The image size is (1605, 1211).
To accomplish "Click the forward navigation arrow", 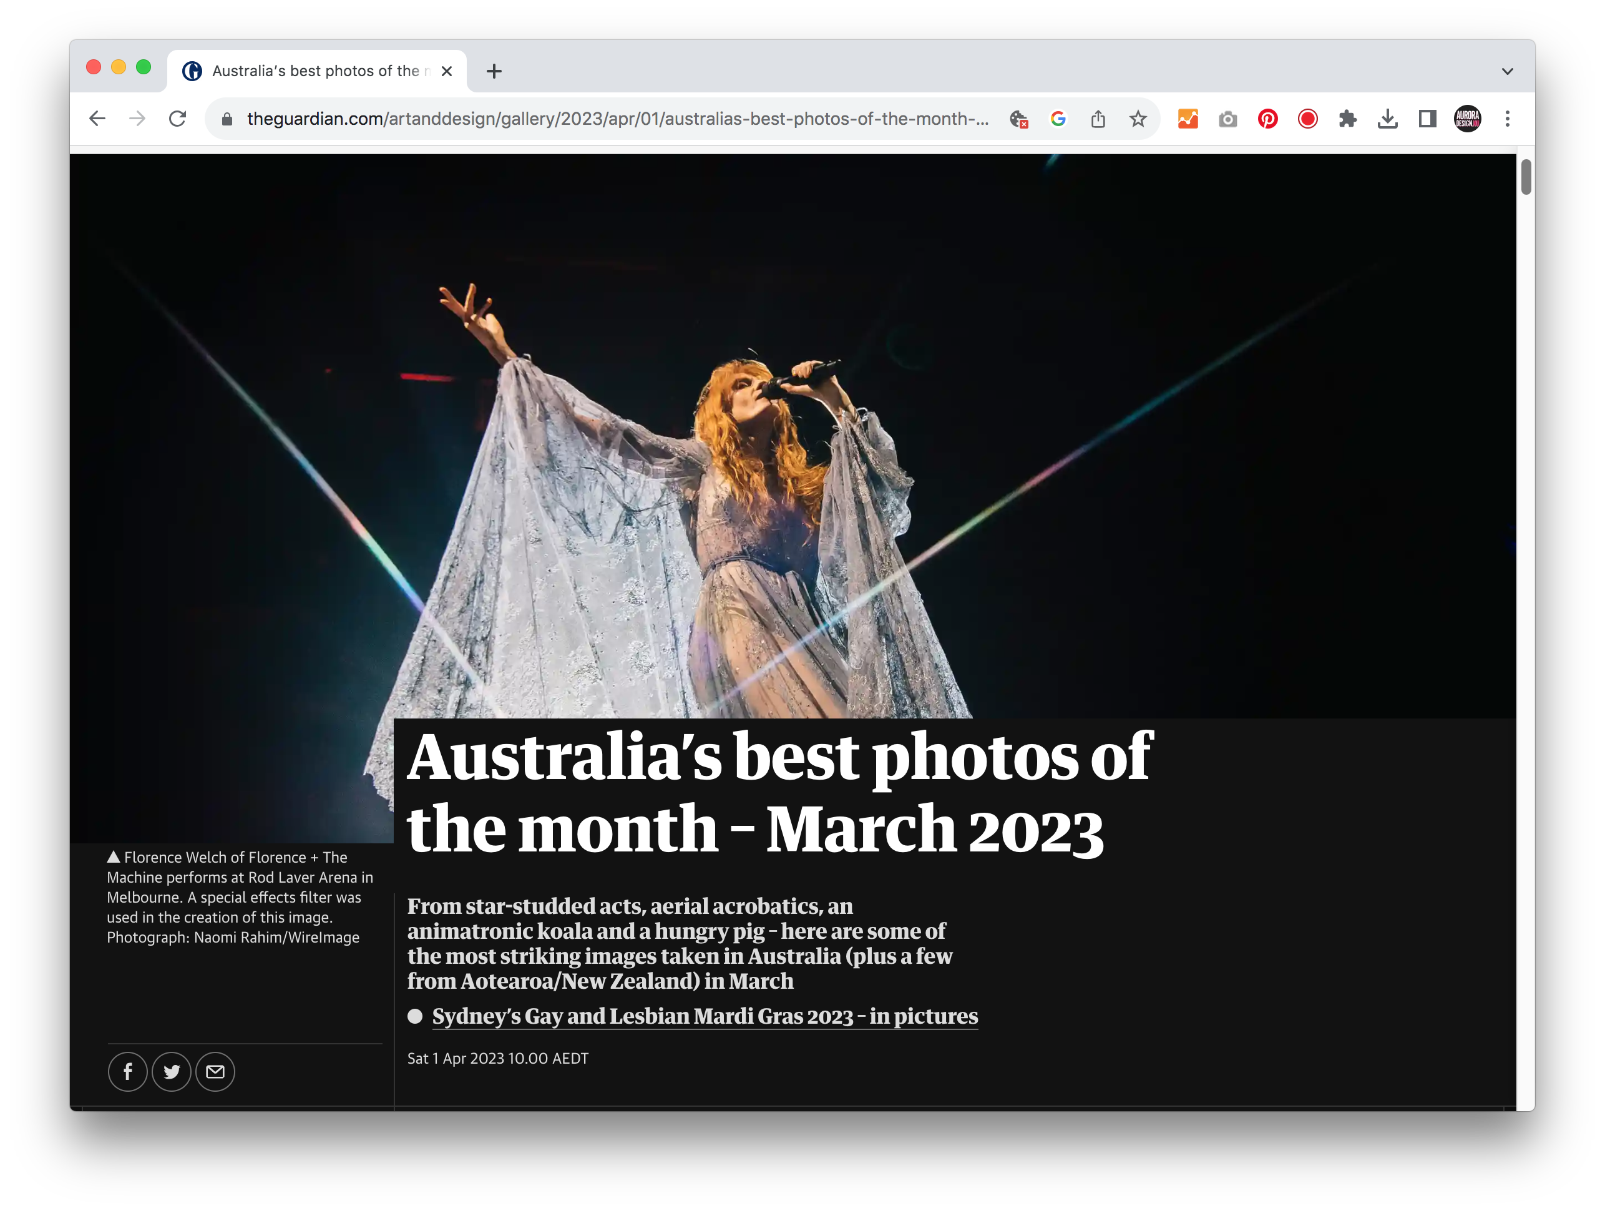I will pyautogui.click(x=137, y=119).
